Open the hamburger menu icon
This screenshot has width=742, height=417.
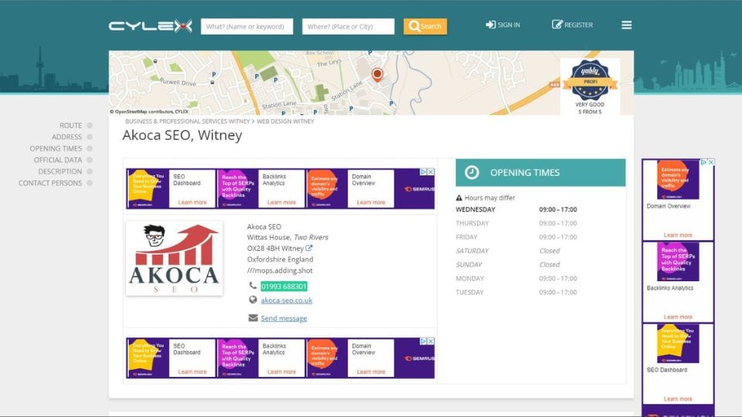(626, 25)
